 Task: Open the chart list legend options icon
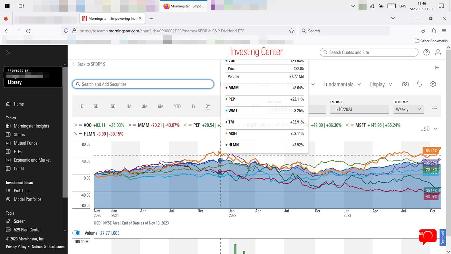(434, 107)
